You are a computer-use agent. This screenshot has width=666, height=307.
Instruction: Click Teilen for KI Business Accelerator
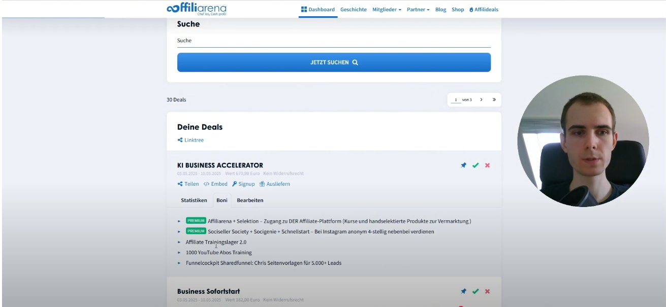[x=188, y=184]
